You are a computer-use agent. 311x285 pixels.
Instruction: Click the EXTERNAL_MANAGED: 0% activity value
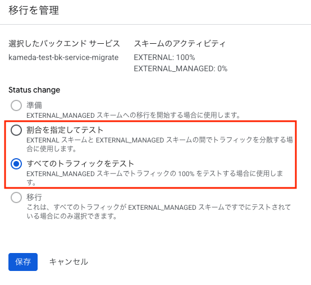181,69
